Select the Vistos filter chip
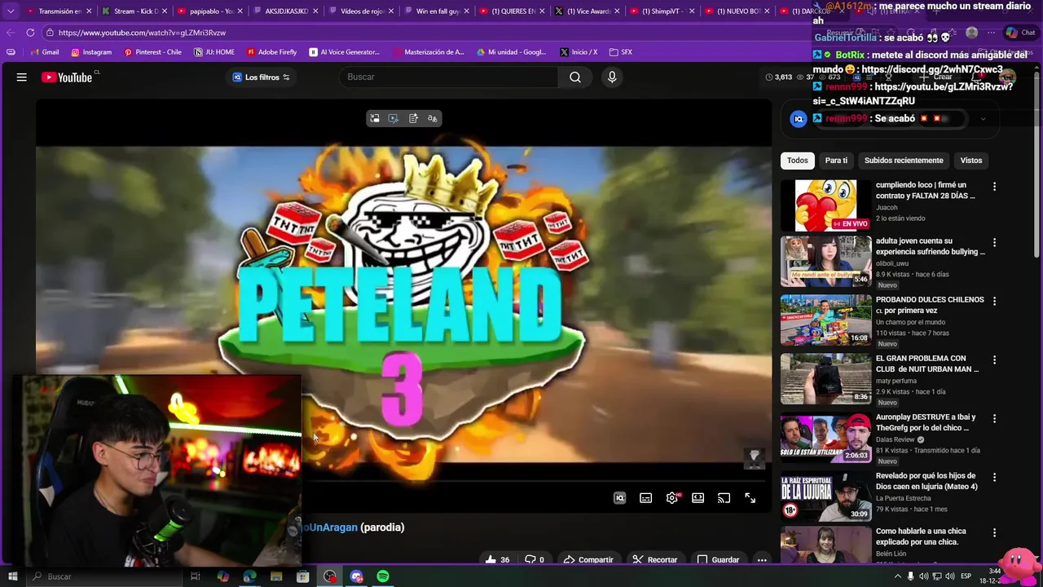The height and width of the screenshot is (587, 1043). point(971,161)
